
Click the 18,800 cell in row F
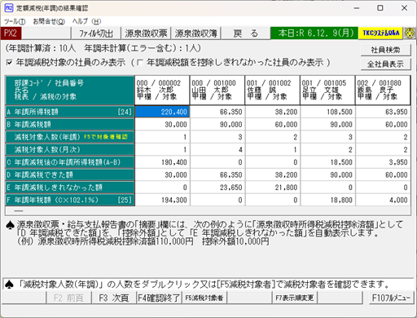pyautogui.click(x=327, y=200)
